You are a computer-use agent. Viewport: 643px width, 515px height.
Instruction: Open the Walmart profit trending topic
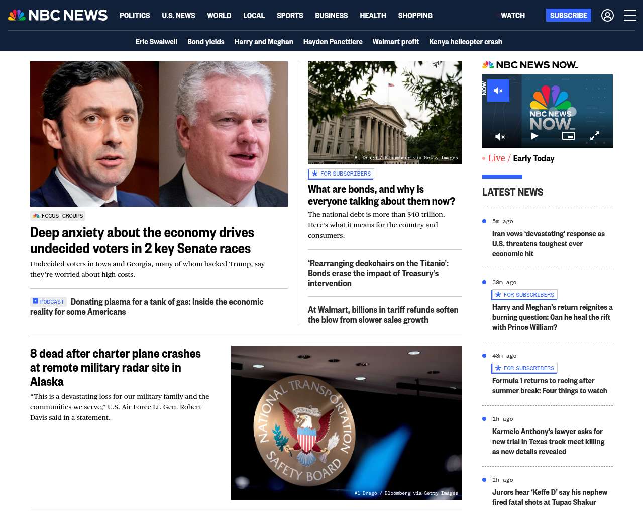tap(395, 42)
